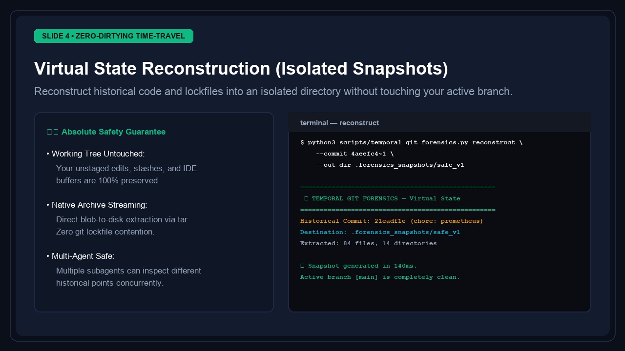625x351 pixels.
Task: Click the "Destination: .forensics_snapshots/safe_v1" output line
Action: click(380, 233)
